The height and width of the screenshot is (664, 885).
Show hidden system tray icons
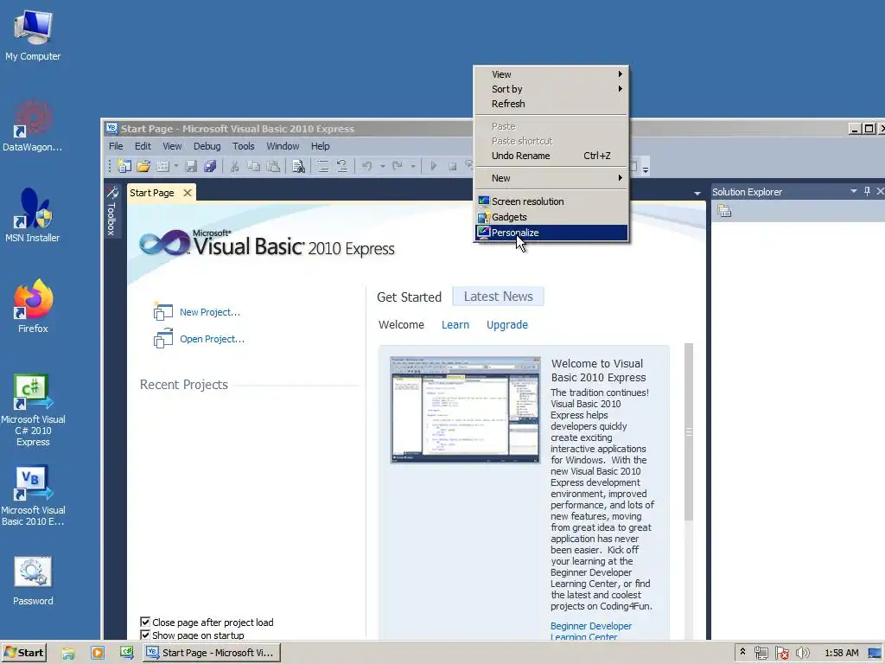[x=742, y=652]
